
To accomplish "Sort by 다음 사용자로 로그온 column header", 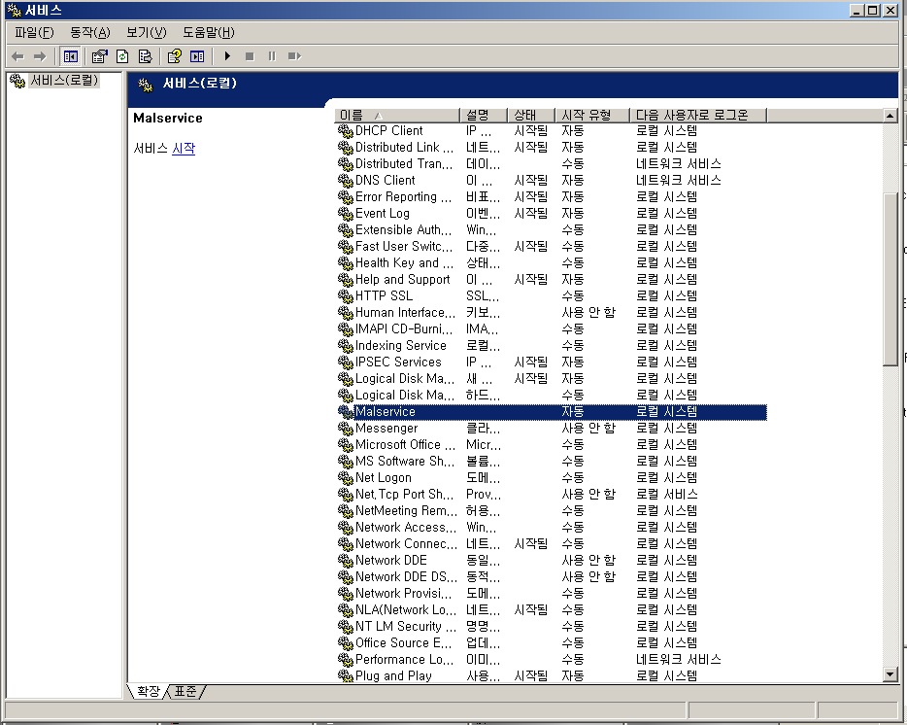I will [698, 116].
